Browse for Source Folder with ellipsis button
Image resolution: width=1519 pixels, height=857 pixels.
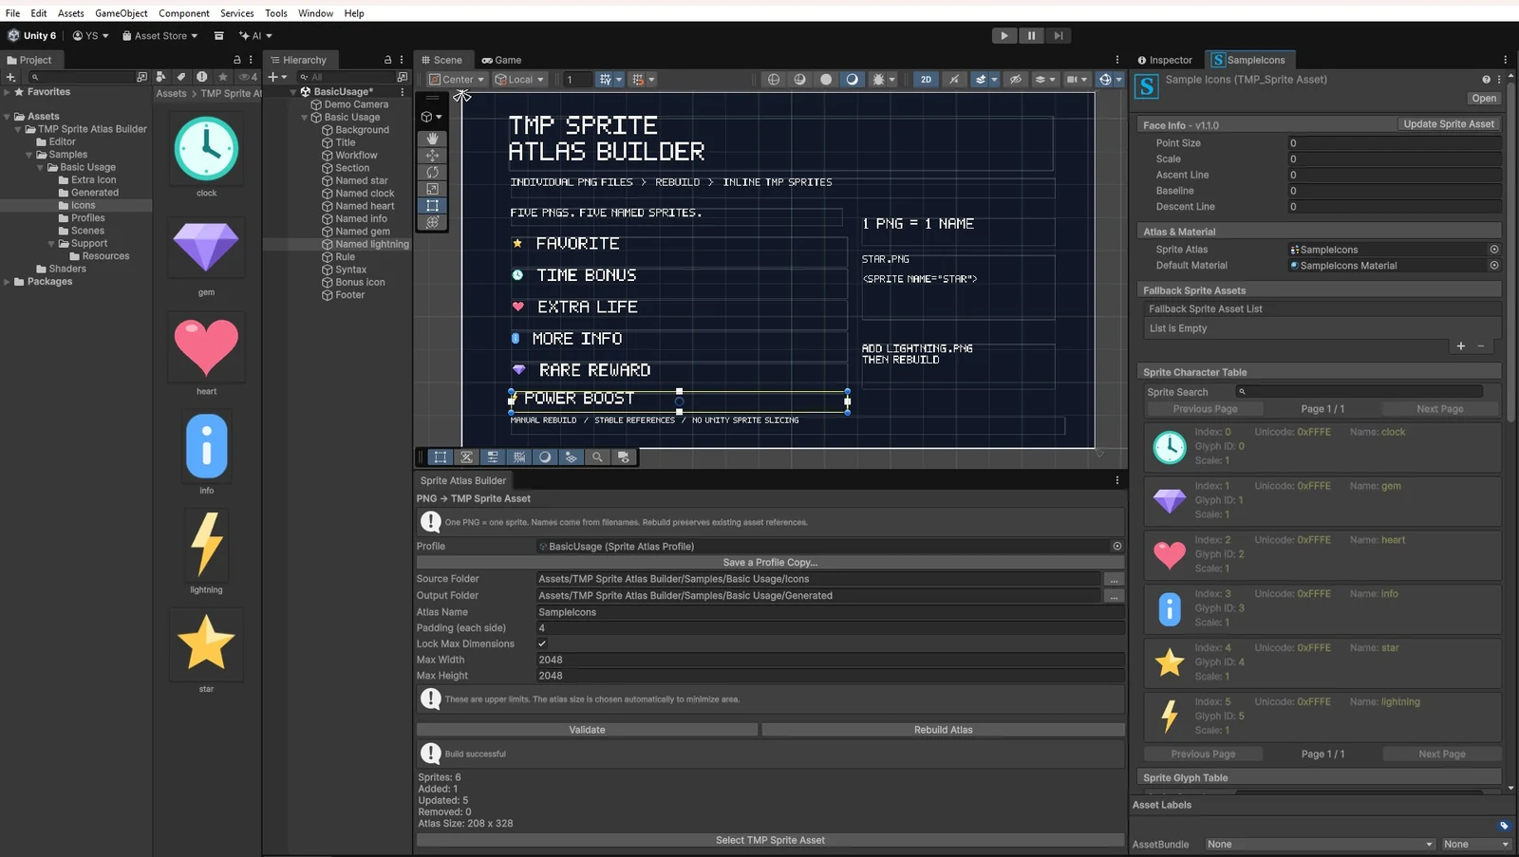(x=1114, y=579)
